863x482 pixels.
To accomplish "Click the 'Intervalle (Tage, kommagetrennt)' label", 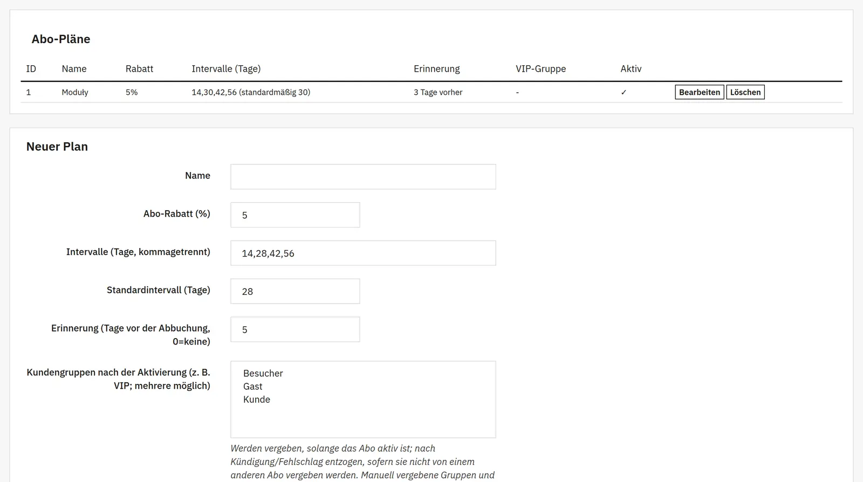I will [138, 252].
